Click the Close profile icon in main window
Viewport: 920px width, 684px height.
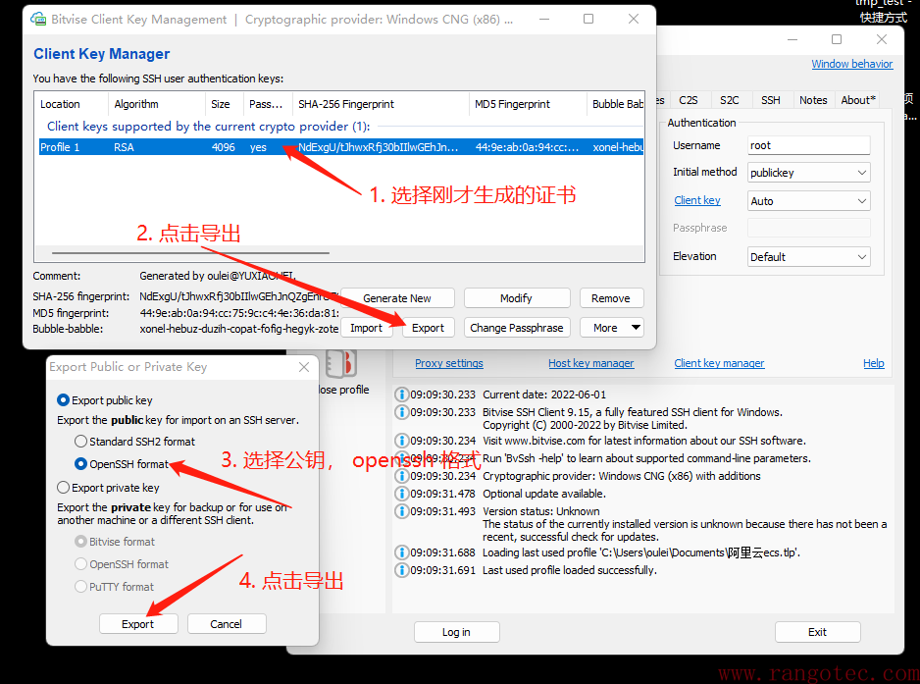click(342, 363)
